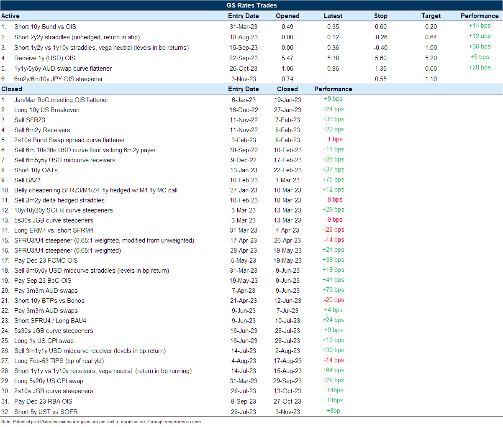Click the "-23 bps" loss value
This screenshot has height=427, width=503.
(x=334, y=230)
